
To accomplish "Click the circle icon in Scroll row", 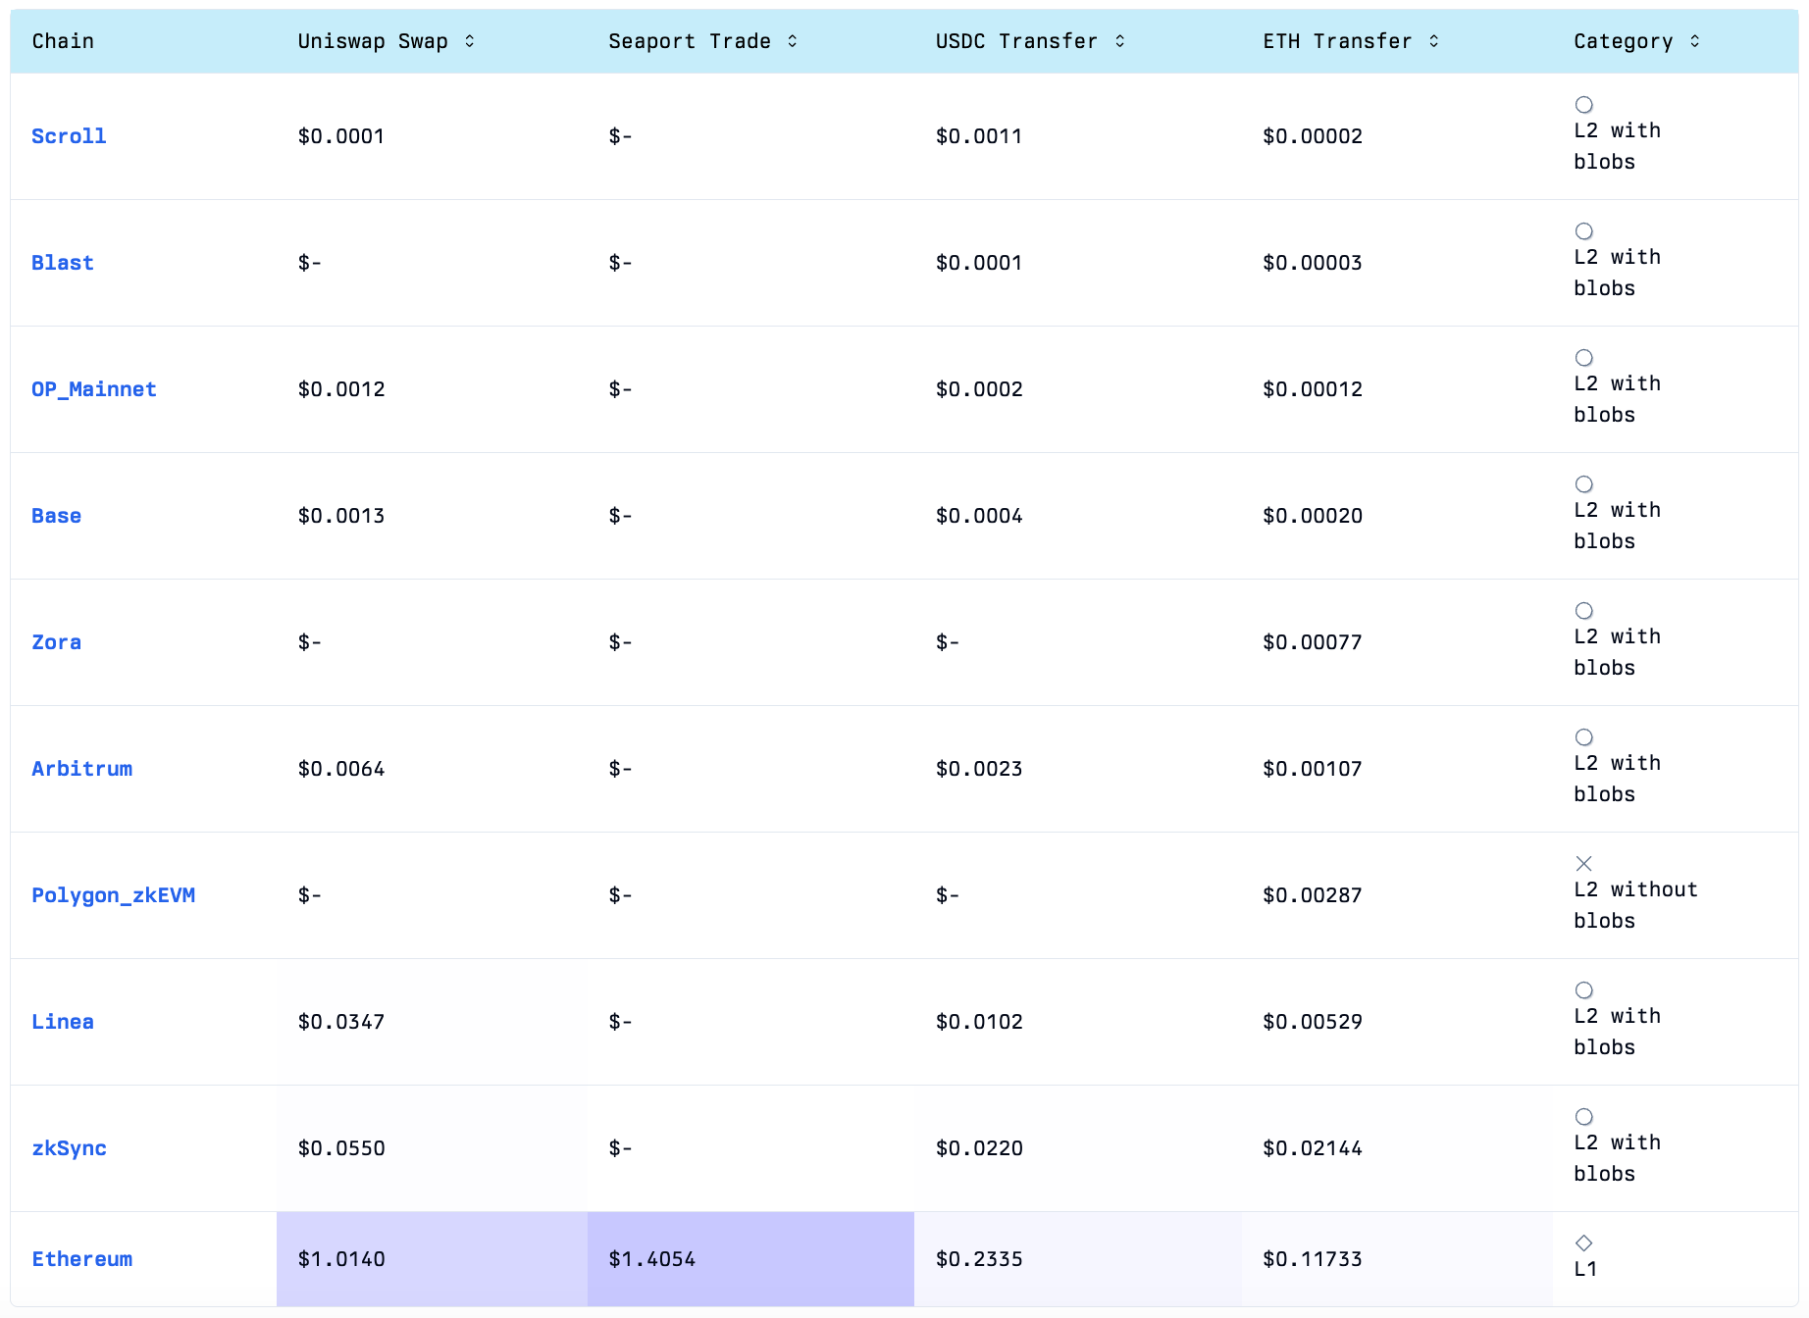I will (1584, 105).
